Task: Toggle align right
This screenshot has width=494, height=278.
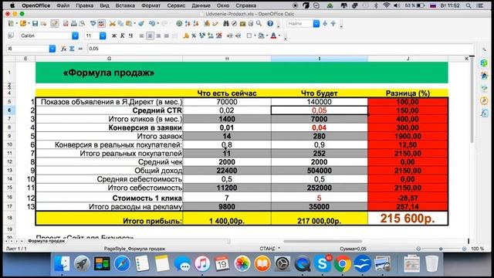Action: pyautogui.click(x=158, y=36)
